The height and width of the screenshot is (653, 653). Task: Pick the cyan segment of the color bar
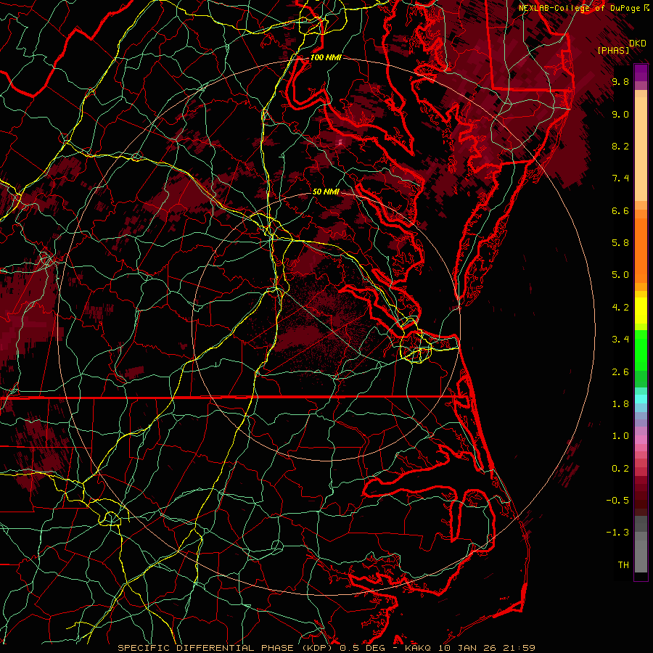click(641, 399)
